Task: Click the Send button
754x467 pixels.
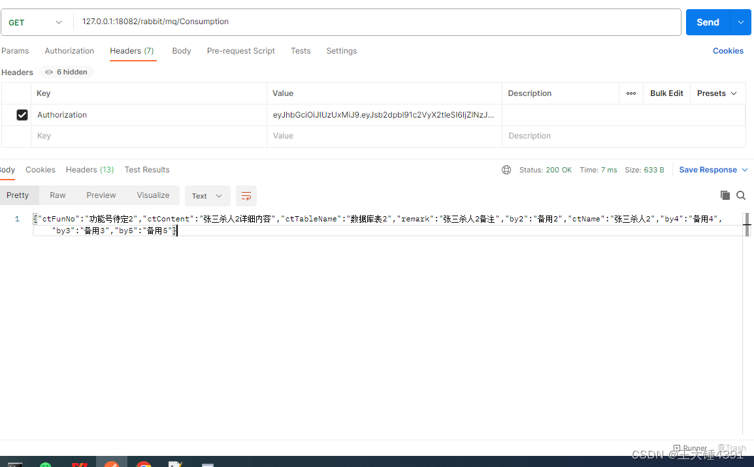Action: 708,22
